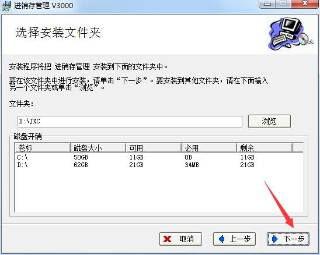Viewport: 320px width, 255px height.
Task: Click the blue left arrow on 上一步
Action: coord(221,239)
